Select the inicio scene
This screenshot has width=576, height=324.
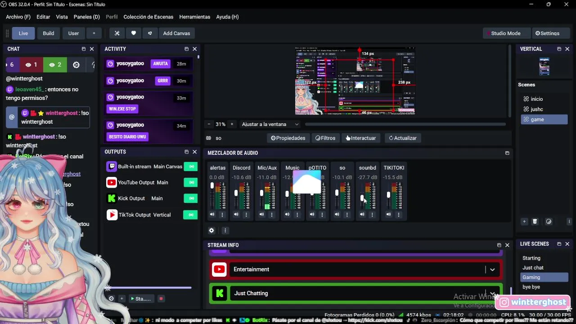(x=544, y=99)
